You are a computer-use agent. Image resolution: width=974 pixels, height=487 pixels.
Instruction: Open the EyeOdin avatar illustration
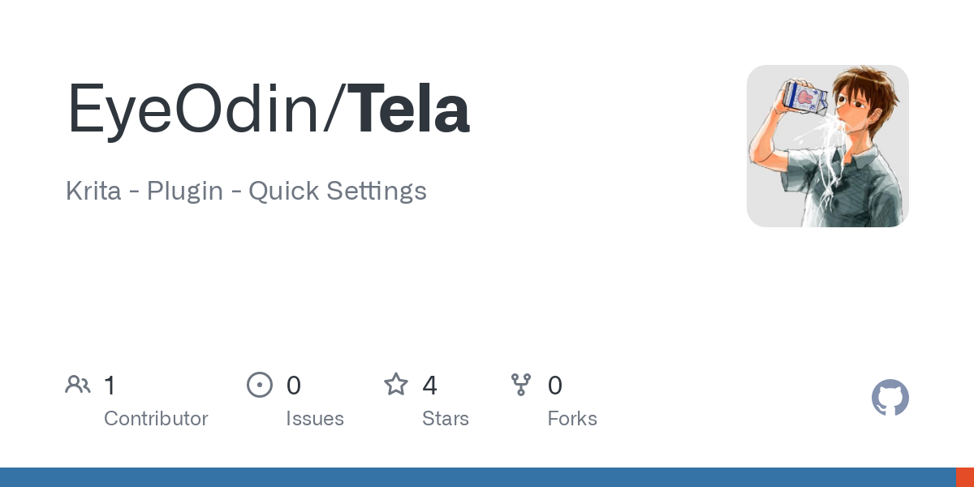tap(827, 146)
